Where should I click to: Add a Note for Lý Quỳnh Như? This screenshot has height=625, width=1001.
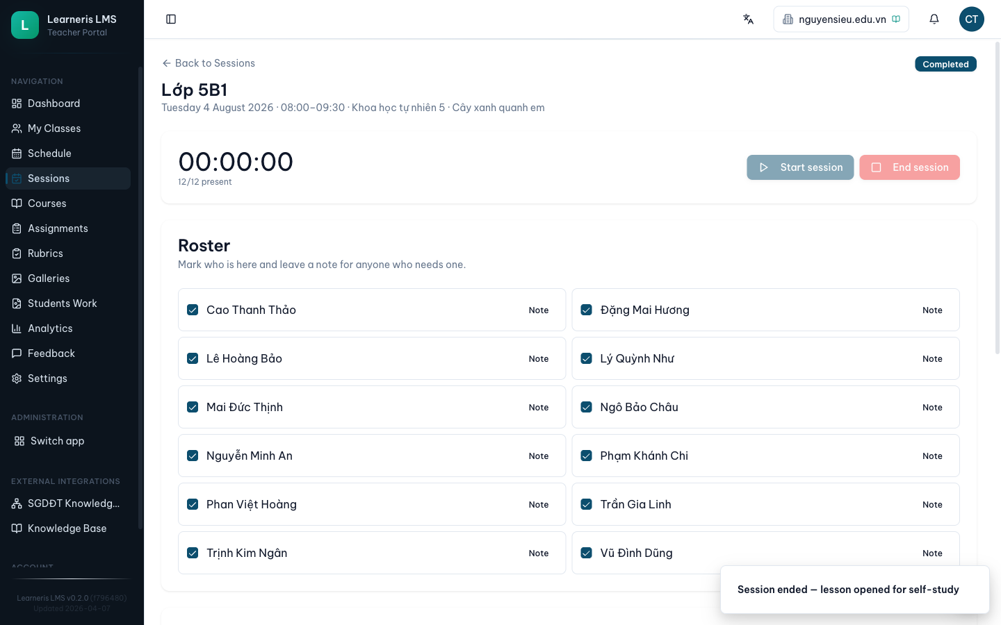tap(932, 358)
